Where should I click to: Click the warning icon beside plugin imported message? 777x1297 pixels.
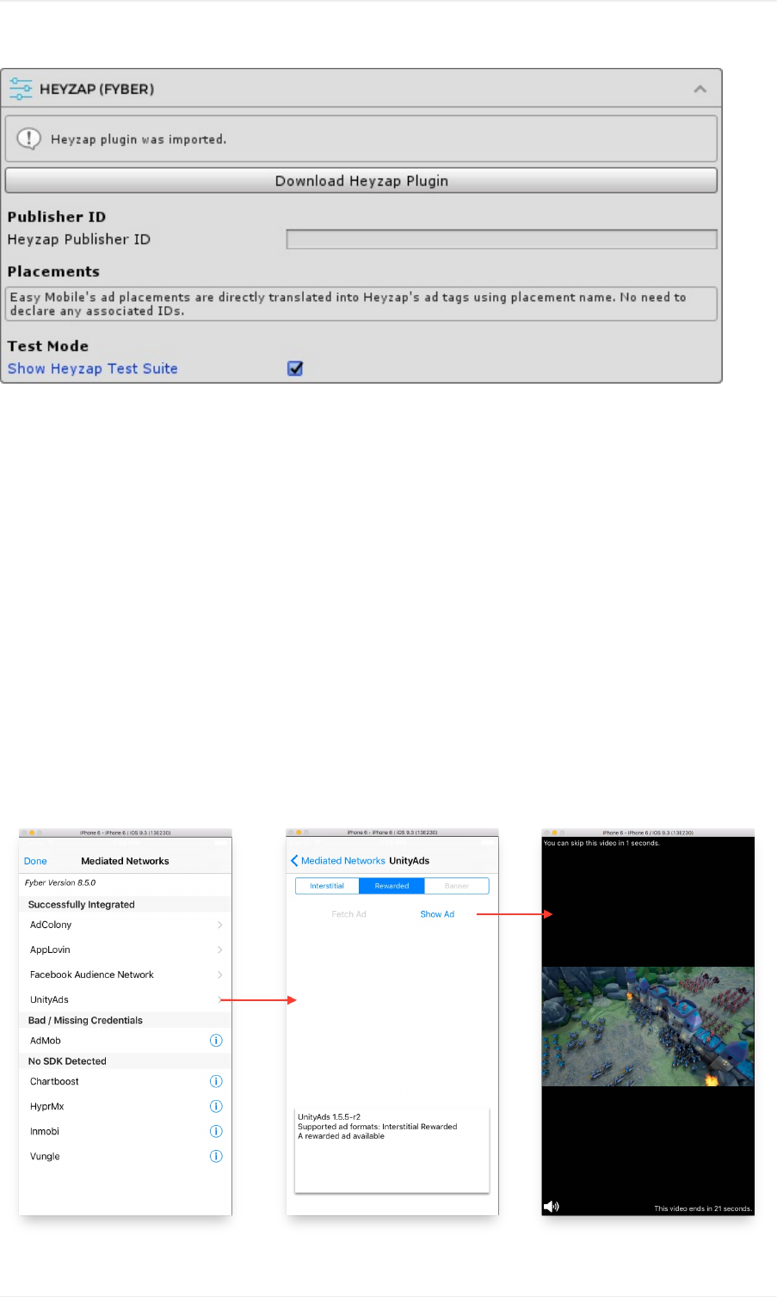(28, 138)
